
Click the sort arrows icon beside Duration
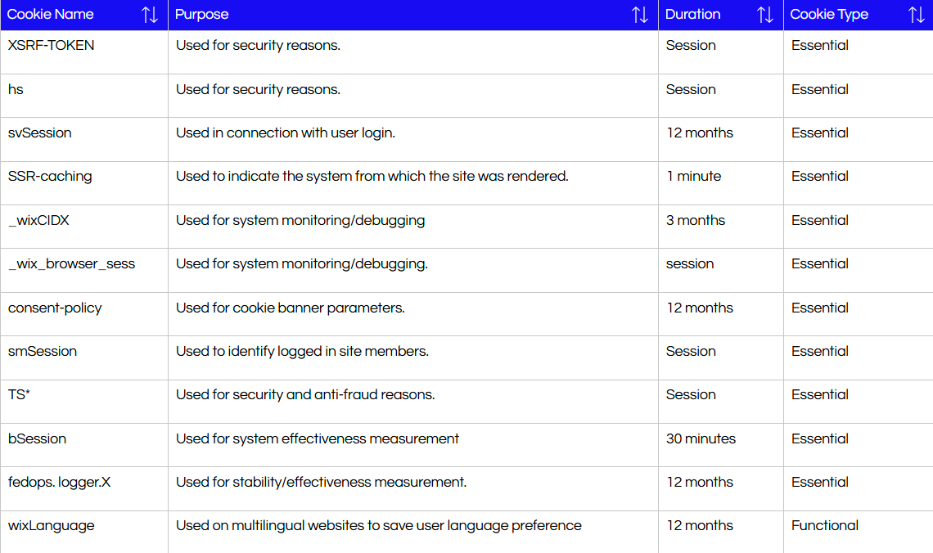click(x=765, y=15)
